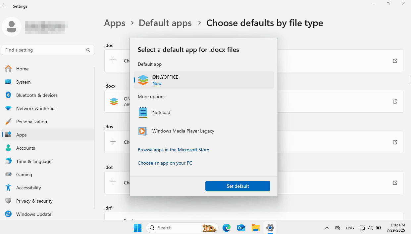Open System settings in sidebar
This screenshot has width=411, height=234.
[x=48, y=82]
